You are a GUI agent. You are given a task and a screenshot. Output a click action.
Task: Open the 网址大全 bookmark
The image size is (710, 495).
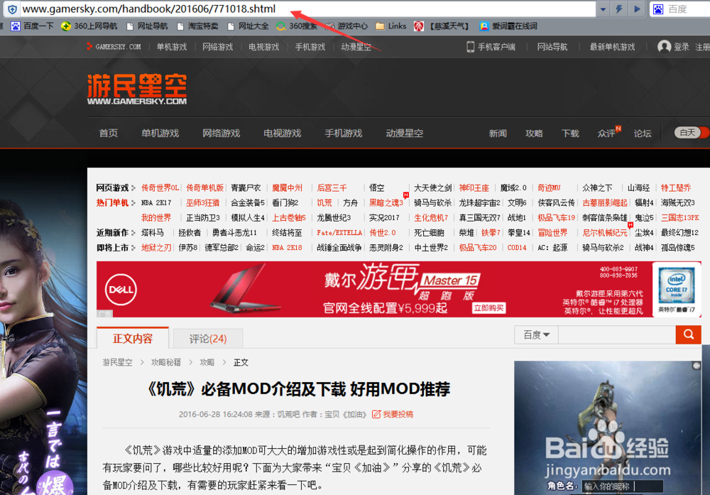pos(248,26)
